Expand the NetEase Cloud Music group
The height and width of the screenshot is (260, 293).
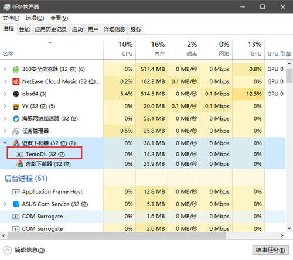coord(5,81)
